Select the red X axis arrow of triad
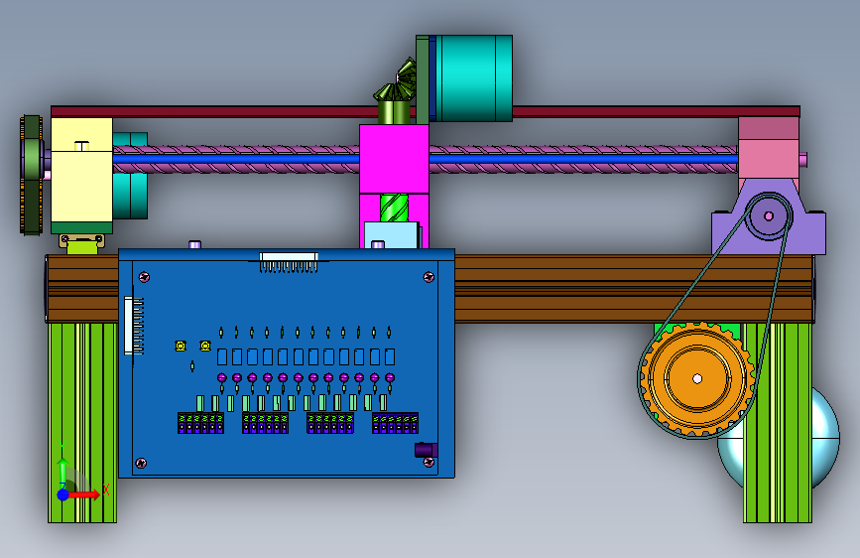 [x=85, y=494]
